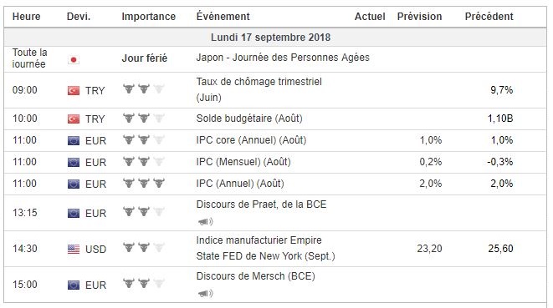
Task: Click the Précédent column header
Action: point(489,16)
